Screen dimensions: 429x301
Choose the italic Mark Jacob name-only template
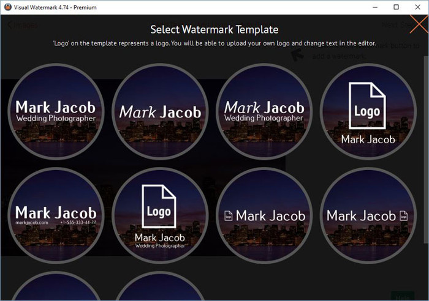(160, 111)
